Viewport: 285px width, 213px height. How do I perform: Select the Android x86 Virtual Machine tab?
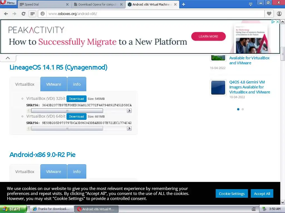click(152, 4)
